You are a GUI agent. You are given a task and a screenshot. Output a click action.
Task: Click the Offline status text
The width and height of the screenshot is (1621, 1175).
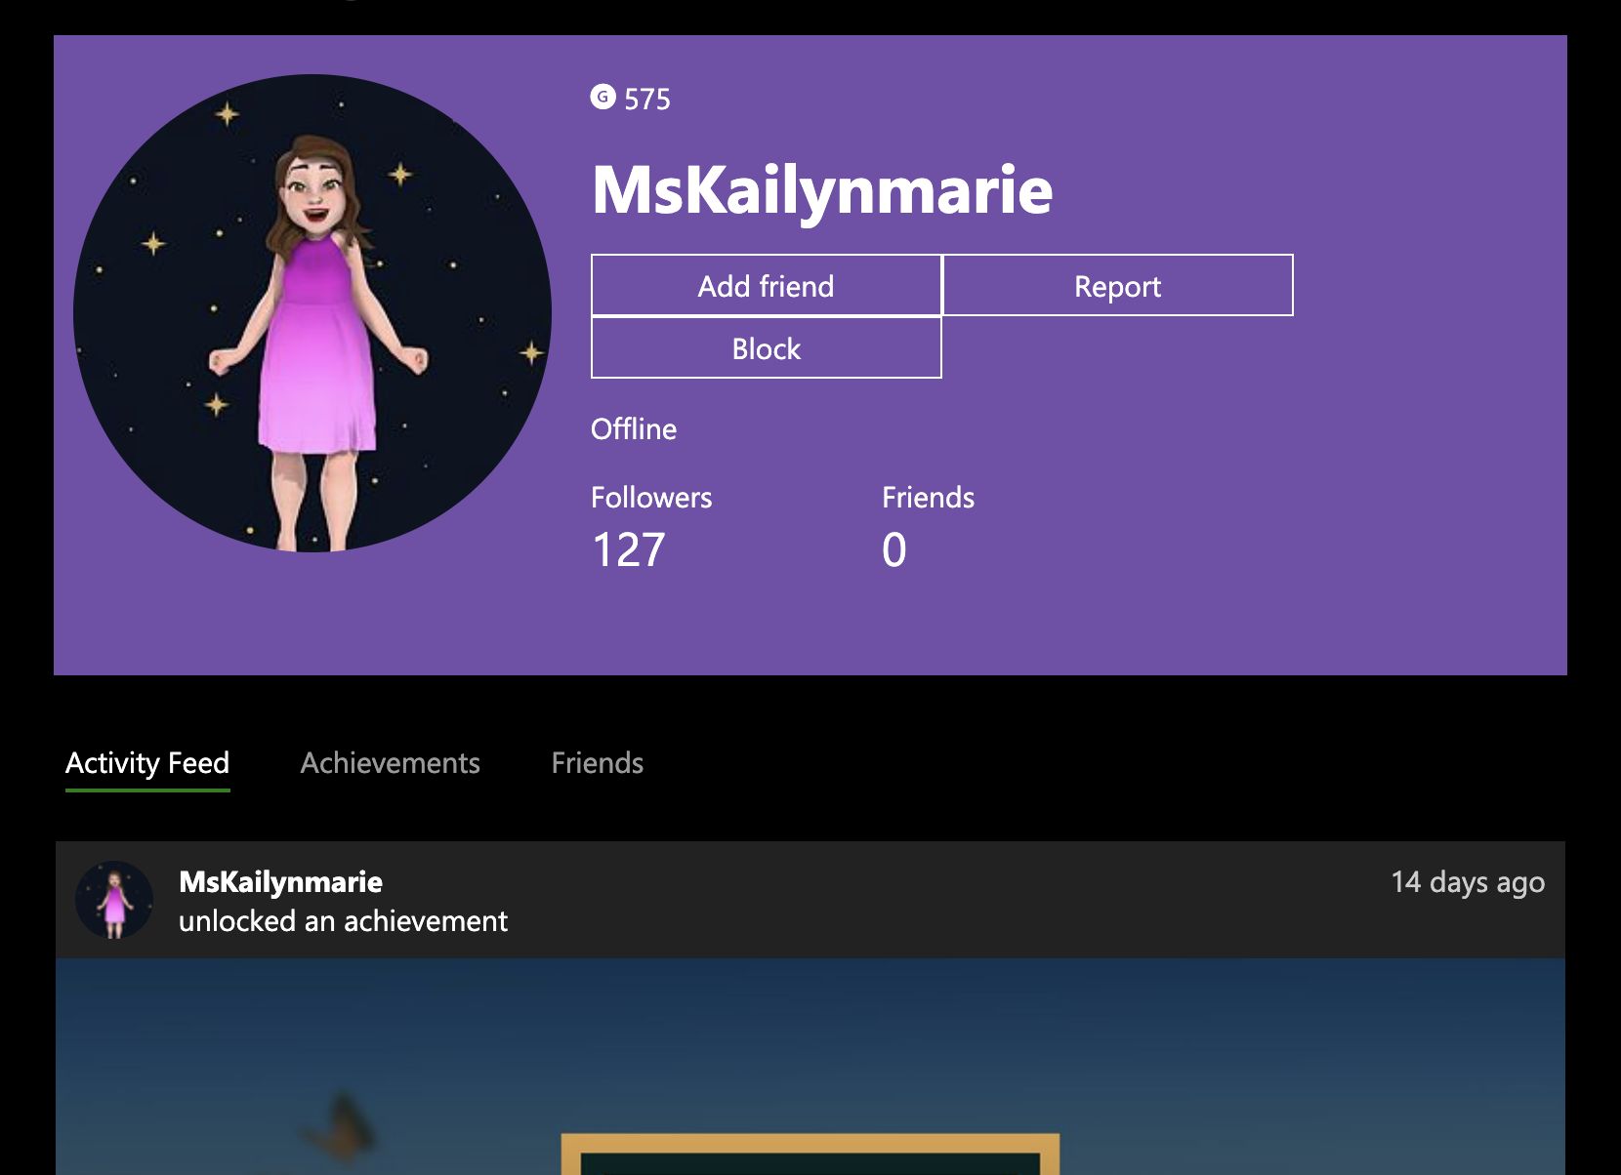(634, 429)
